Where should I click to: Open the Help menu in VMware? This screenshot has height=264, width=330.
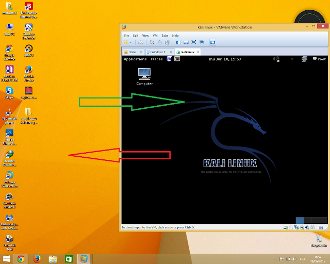[x=175, y=36]
